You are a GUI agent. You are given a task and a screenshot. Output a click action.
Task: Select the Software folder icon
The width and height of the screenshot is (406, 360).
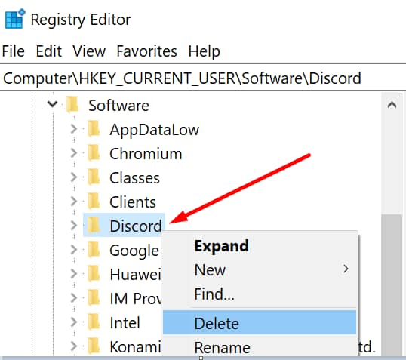[72, 105]
